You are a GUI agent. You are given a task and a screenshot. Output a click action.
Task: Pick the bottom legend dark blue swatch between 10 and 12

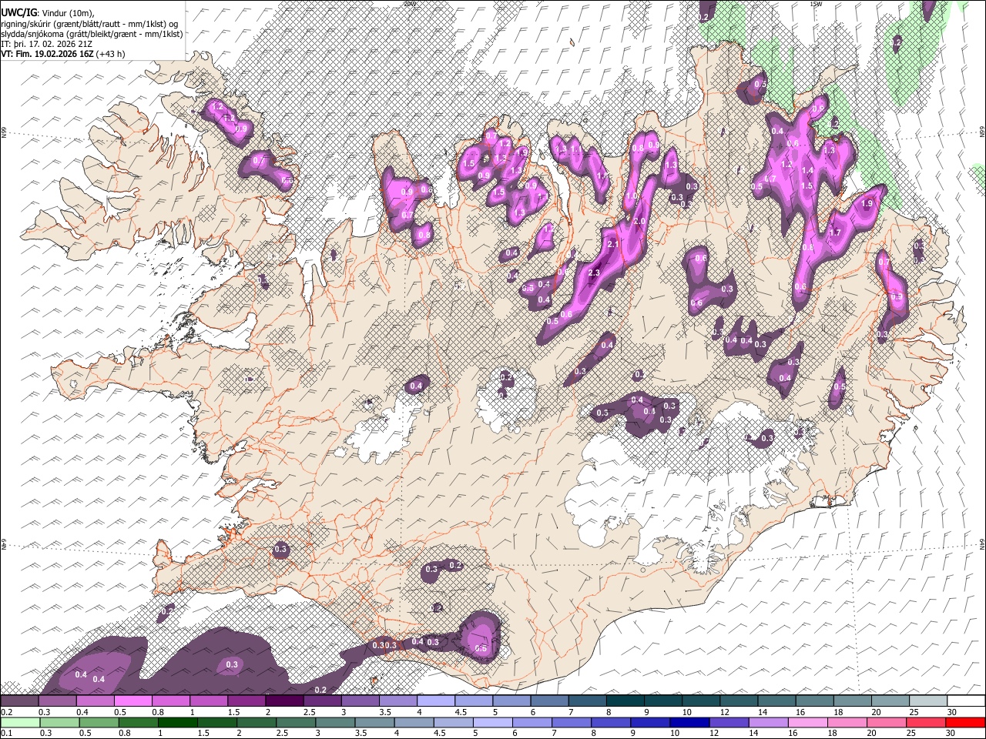(x=688, y=722)
